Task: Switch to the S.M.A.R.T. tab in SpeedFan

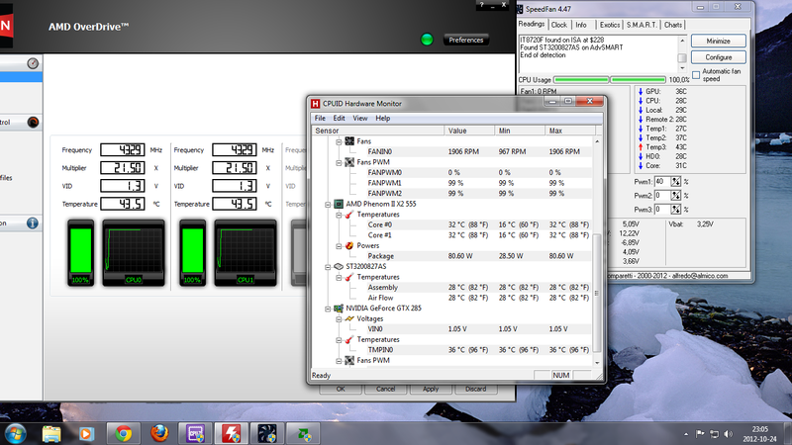Action: [x=642, y=25]
